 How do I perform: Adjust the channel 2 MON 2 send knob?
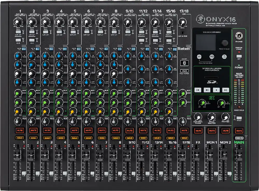point(31,102)
